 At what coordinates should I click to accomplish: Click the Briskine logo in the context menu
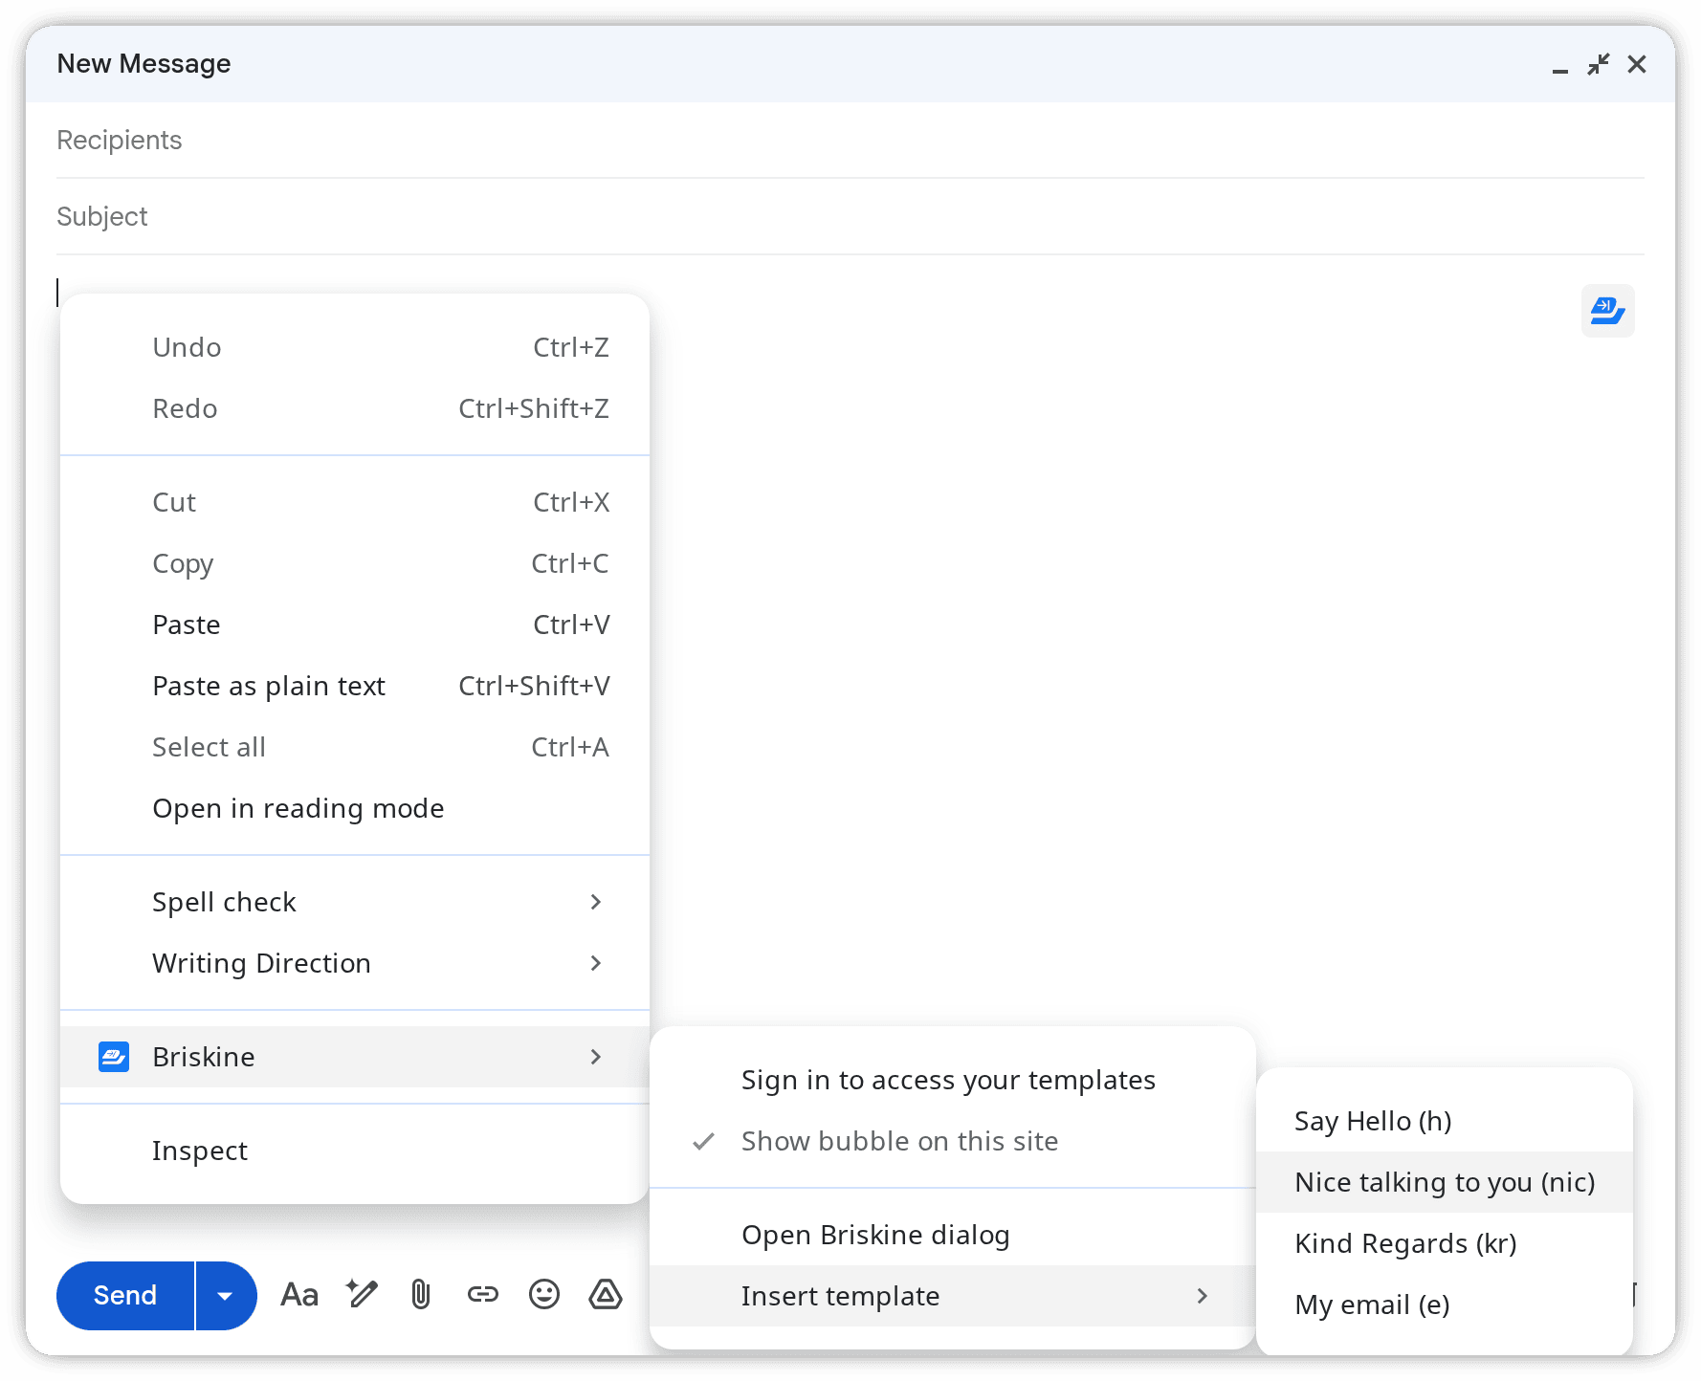click(113, 1057)
